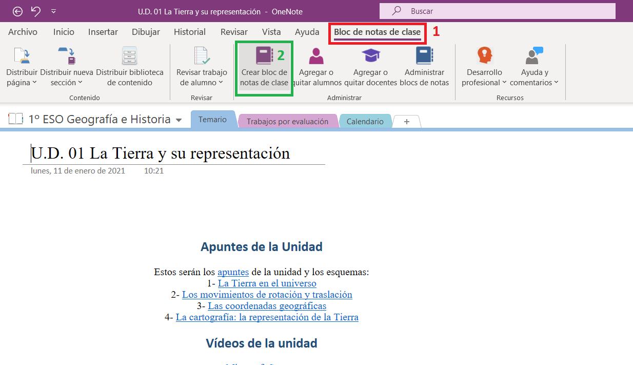The height and width of the screenshot is (365, 633).
Task: Open the Calendario section tab
Action: click(365, 122)
